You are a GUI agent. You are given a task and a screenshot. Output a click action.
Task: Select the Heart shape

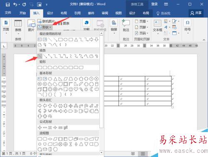tap(76, 89)
